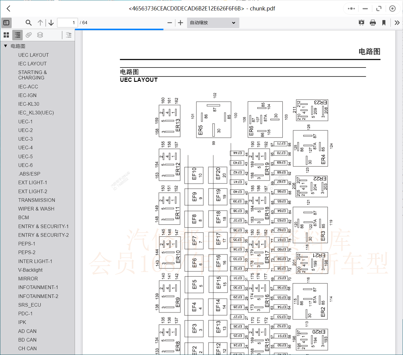Viewport: 403px width, 355px height.
Task: Zoom in on the page
Action: 180,22
